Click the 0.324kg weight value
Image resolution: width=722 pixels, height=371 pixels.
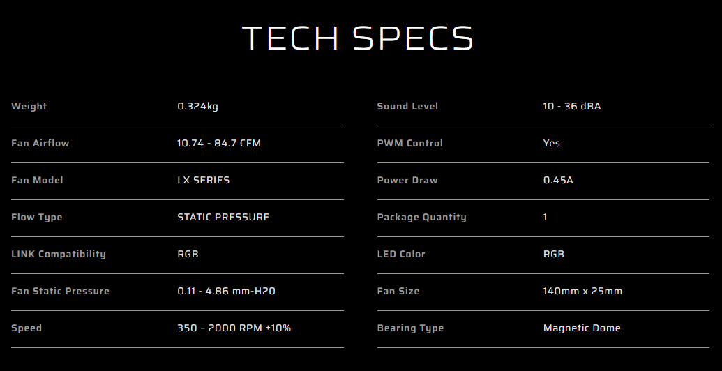(x=197, y=106)
